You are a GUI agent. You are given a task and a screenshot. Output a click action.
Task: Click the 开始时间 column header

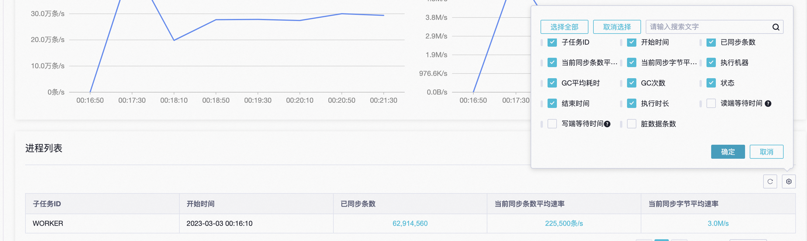pyautogui.click(x=256, y=204)
